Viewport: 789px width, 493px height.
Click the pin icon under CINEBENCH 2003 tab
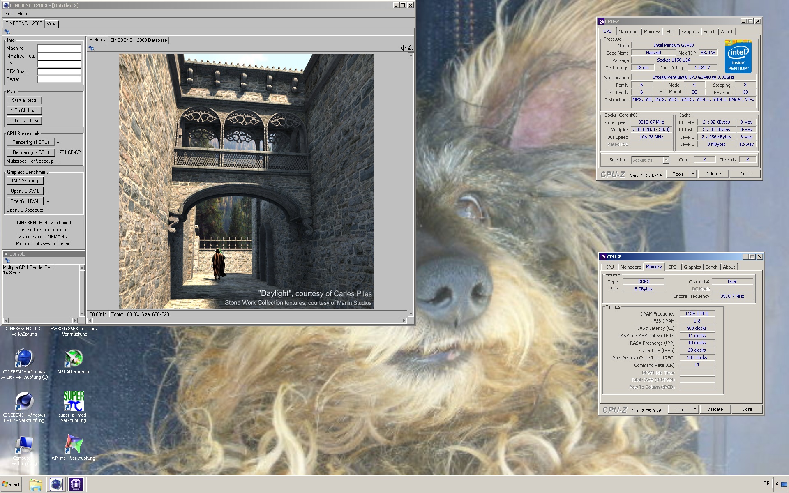(x=7, y=32)
